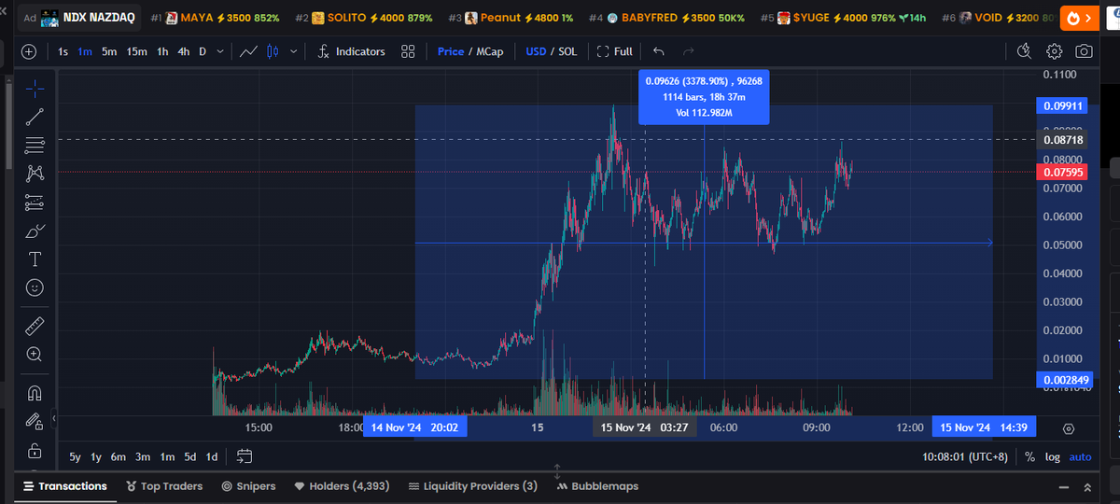Undo the last chart action
Screen dimensions: 1120x504
(659, 51)
